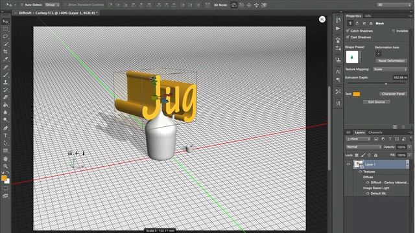Viewport: 415px width, 233px height.
Task: Open the Shape Preset picker arrow
Action: coord(360,57)
